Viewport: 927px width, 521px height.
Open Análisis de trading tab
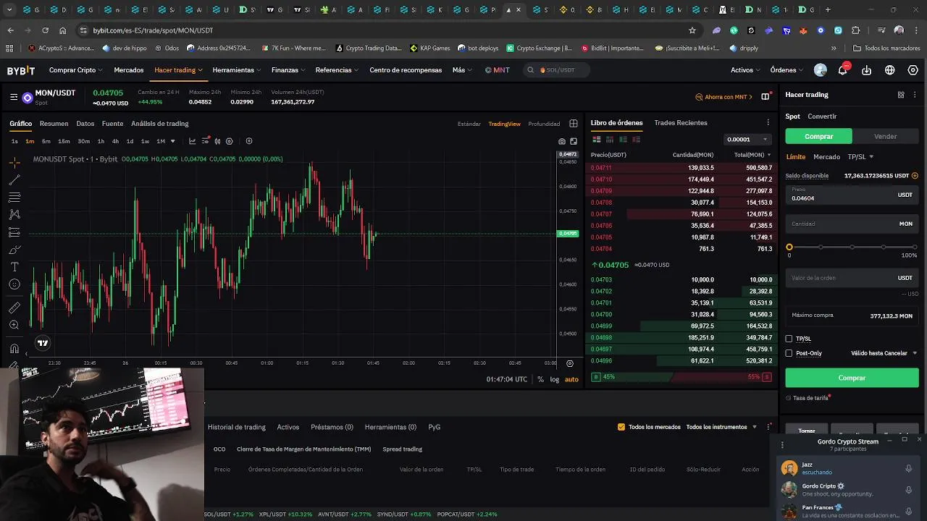click(x=160, y=124)
